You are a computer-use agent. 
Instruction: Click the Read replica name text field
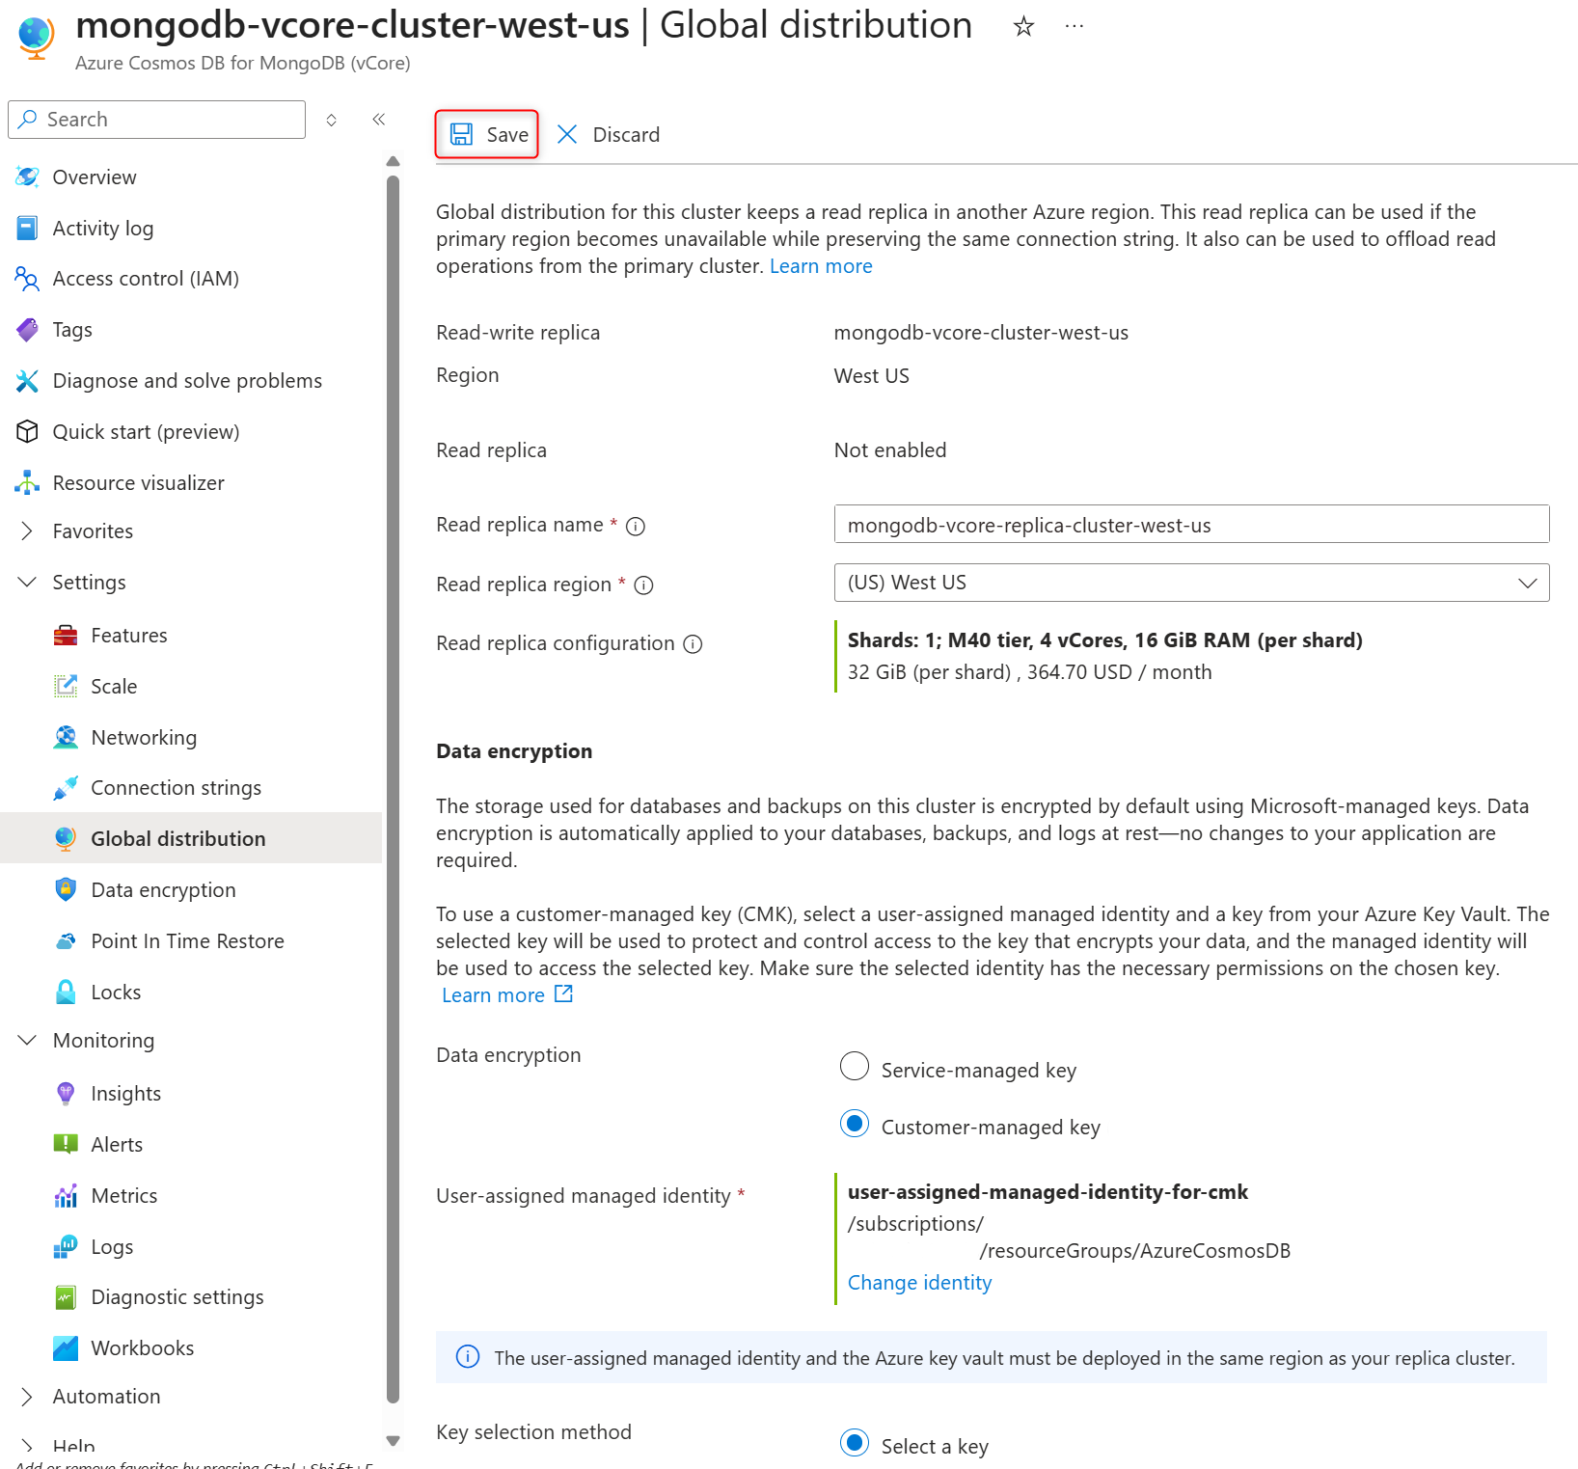click(1190, 526)
